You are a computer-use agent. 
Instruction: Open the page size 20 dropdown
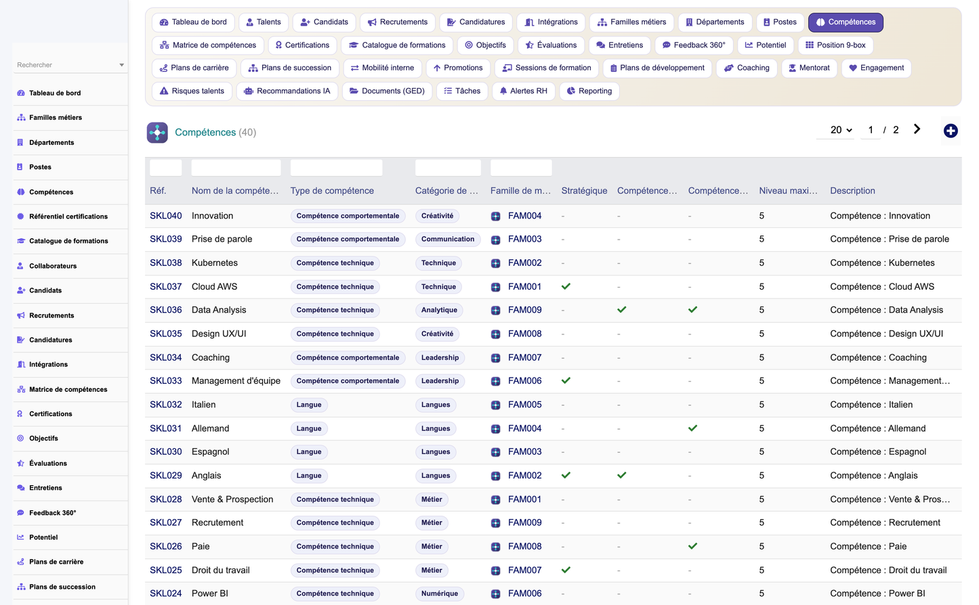point(841,130)
